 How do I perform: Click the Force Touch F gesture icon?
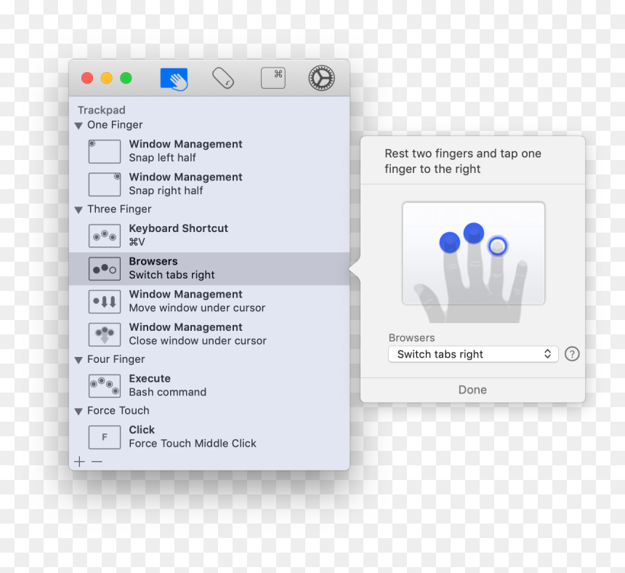[x=105, y=437]
